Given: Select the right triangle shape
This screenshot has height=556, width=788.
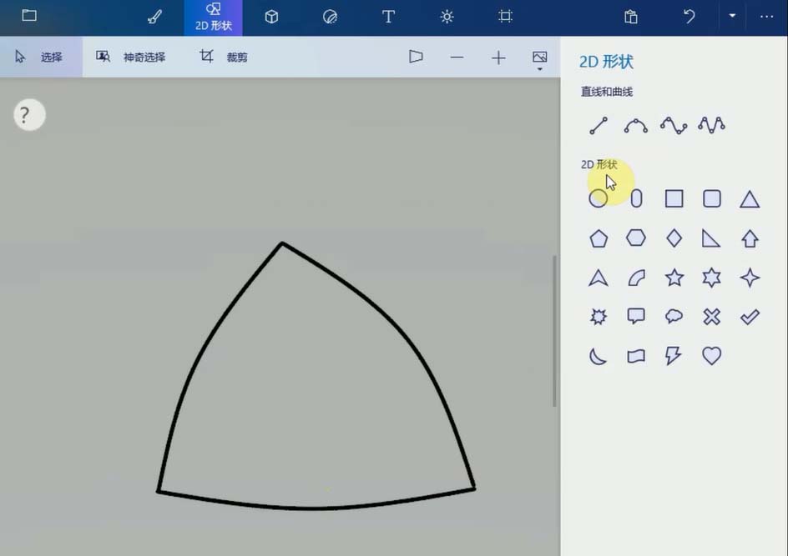Looking at the screenshot, I should (711, 238).
